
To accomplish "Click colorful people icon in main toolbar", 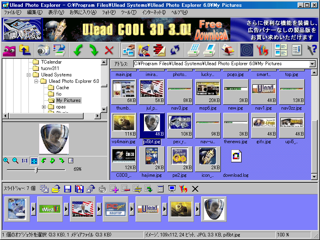I will tap(262, 50).
